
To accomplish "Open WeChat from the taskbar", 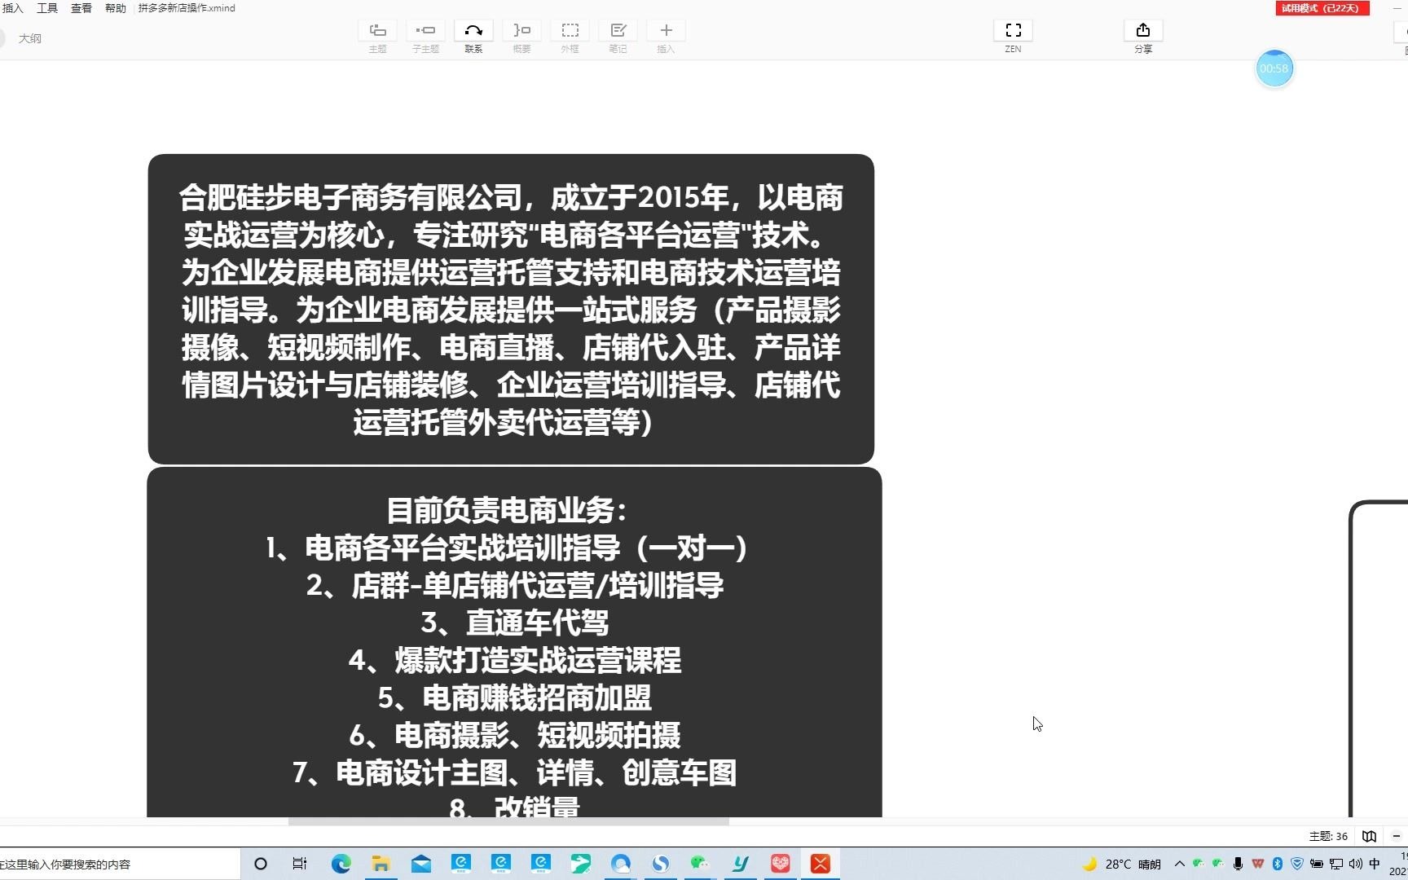I will 700,864.
